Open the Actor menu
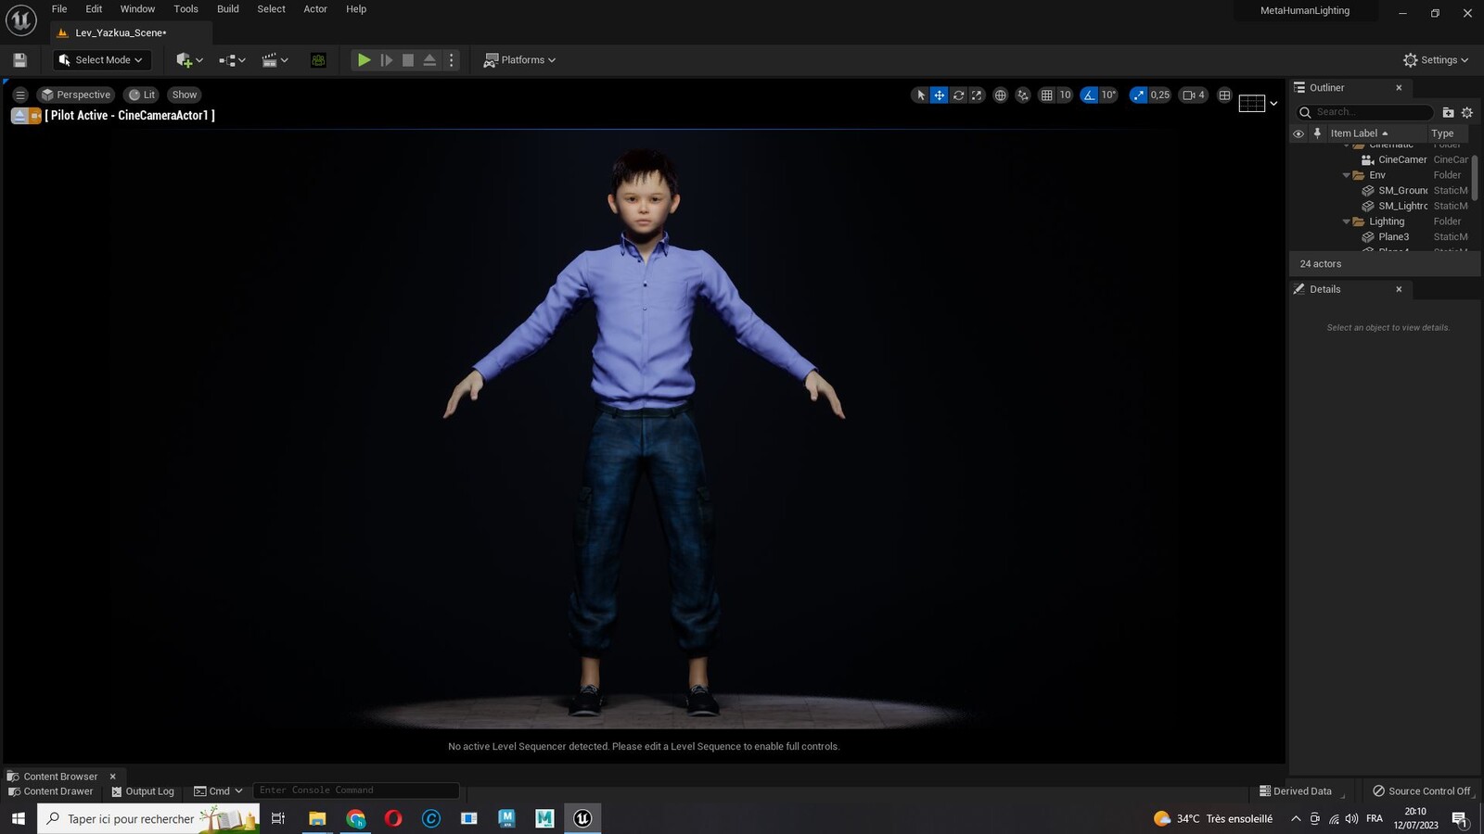The width and height of the screenshot is (1484, 834). click(315, 9)
